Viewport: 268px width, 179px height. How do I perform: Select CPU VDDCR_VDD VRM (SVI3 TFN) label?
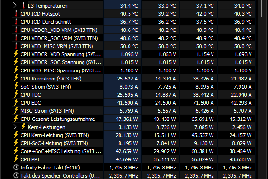coord(59,30)
